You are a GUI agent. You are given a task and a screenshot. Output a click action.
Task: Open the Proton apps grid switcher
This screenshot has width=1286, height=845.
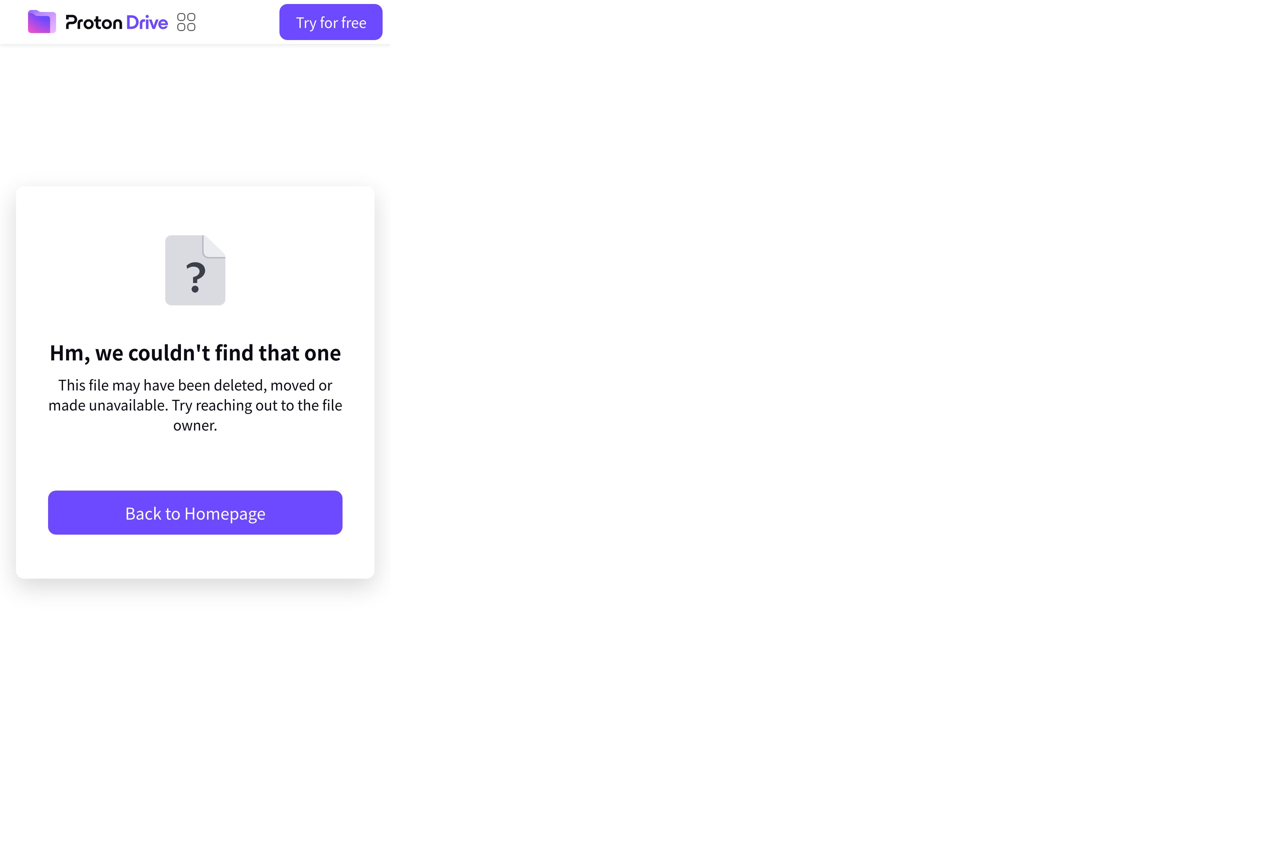point(186,22)
